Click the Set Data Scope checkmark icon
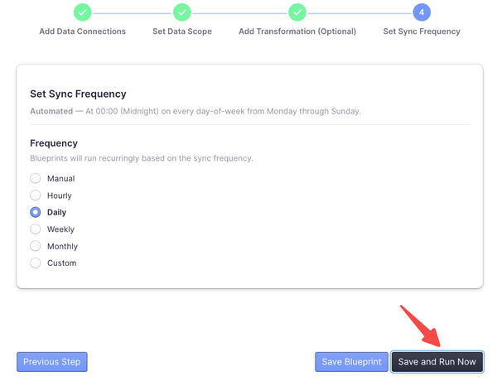Viewport: 497px width, 386px height. coord(182,12)
